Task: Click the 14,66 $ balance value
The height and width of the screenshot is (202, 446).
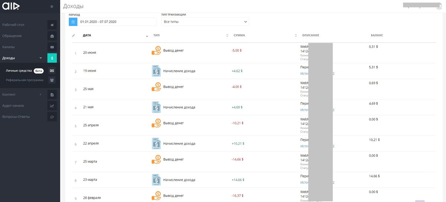Action: 374,176
